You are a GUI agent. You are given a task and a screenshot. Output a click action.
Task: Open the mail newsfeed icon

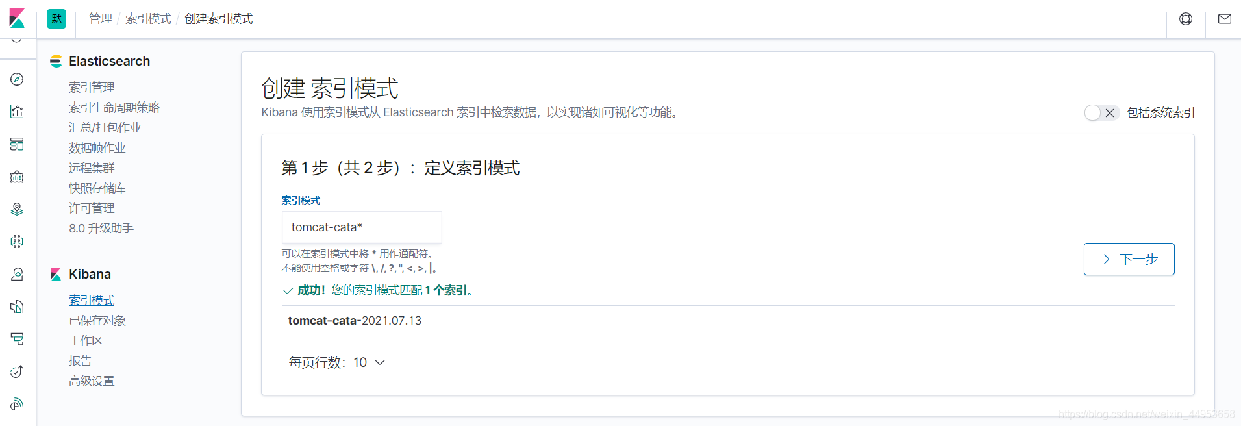pyautogui.click(x=1224, y=19)
